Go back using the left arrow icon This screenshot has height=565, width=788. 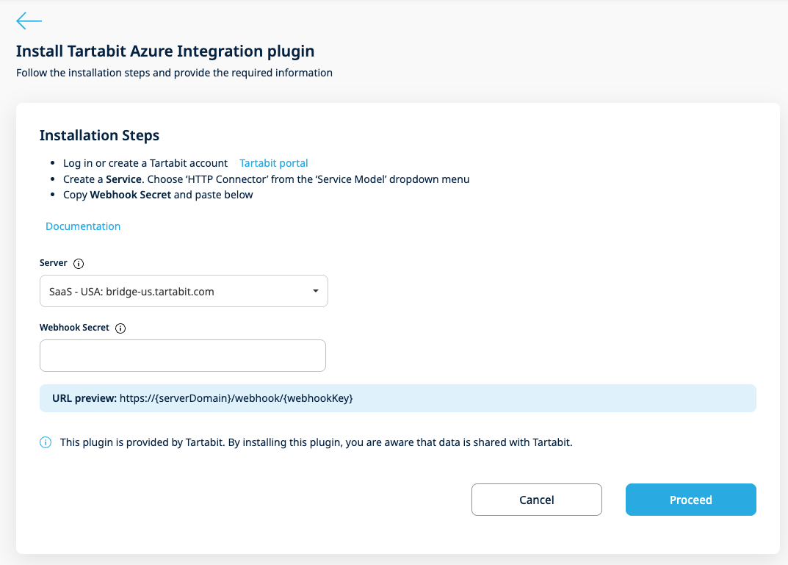[x=29, y=21]
